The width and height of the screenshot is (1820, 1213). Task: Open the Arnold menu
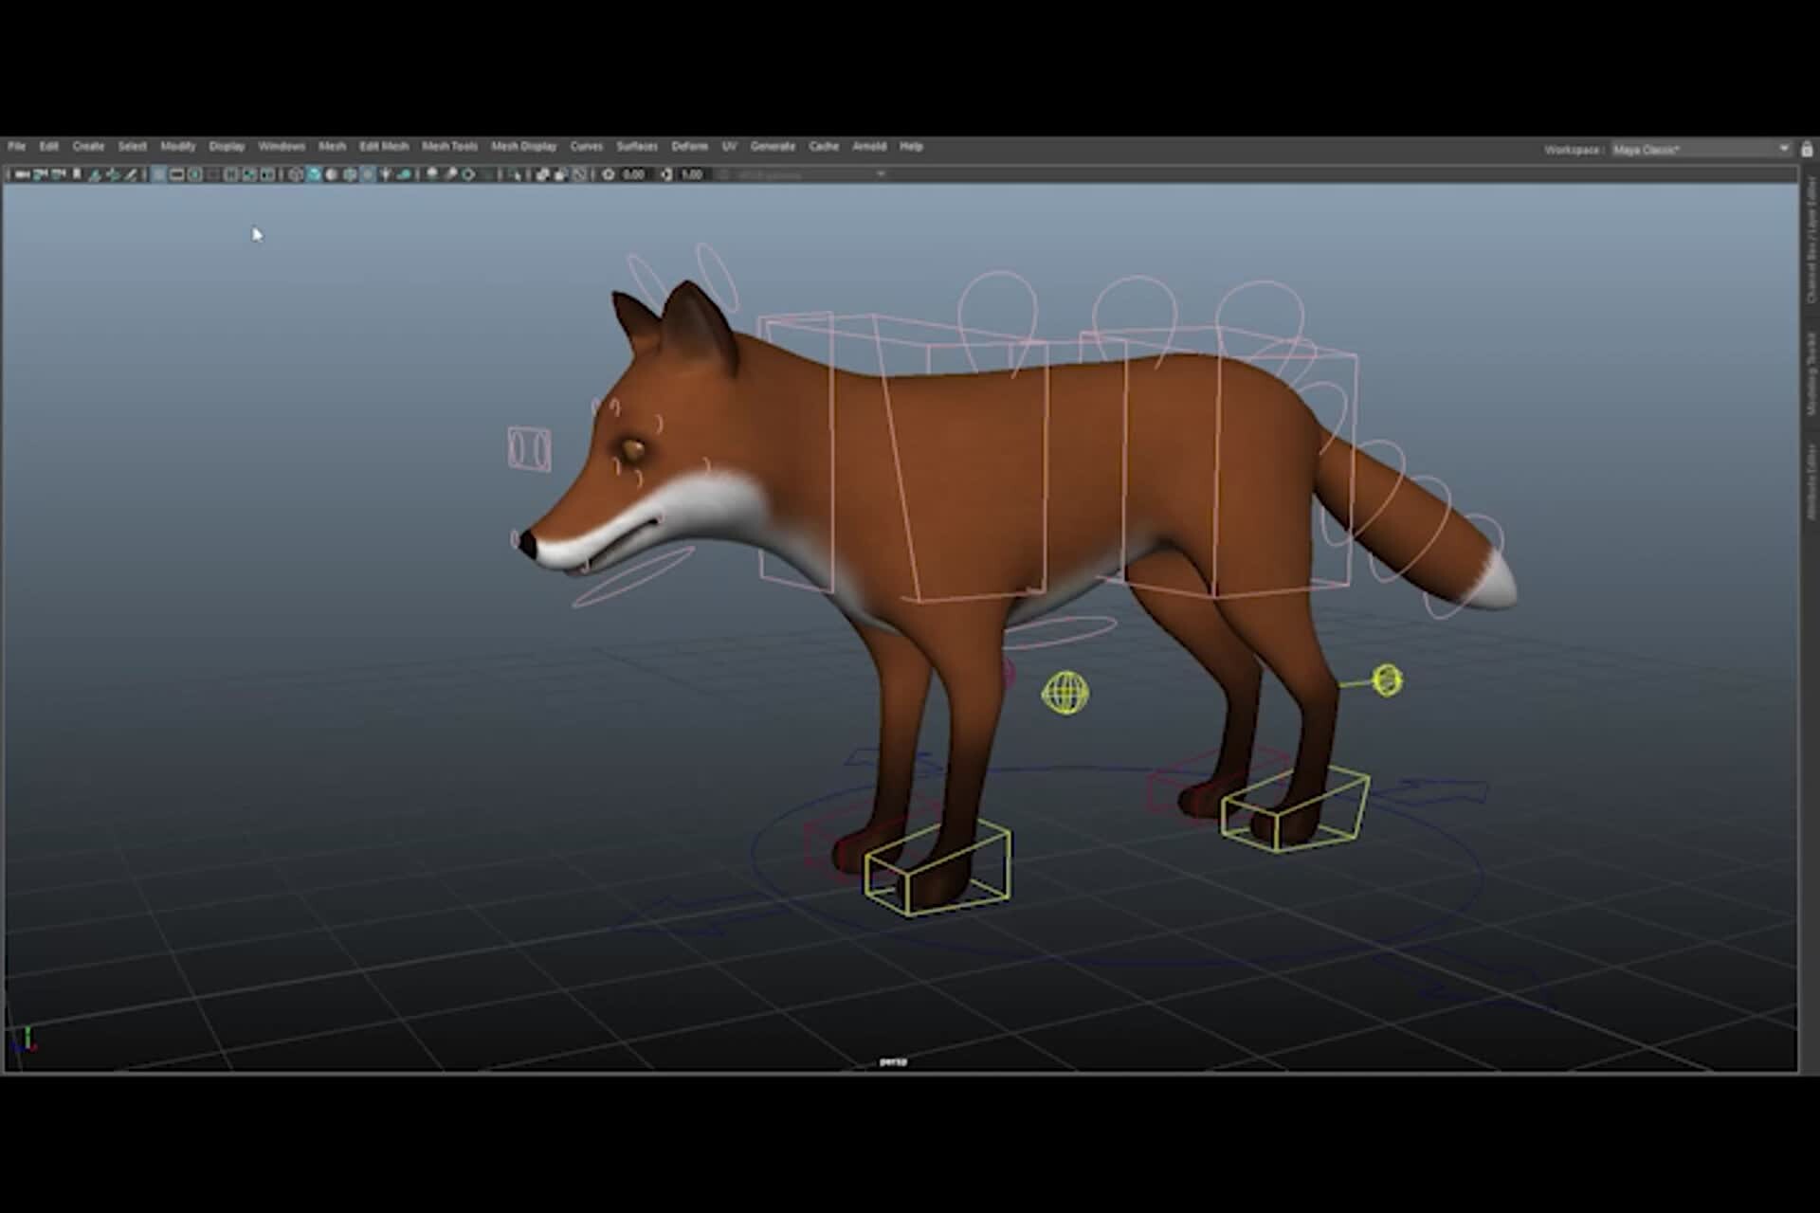pos(869,147)
